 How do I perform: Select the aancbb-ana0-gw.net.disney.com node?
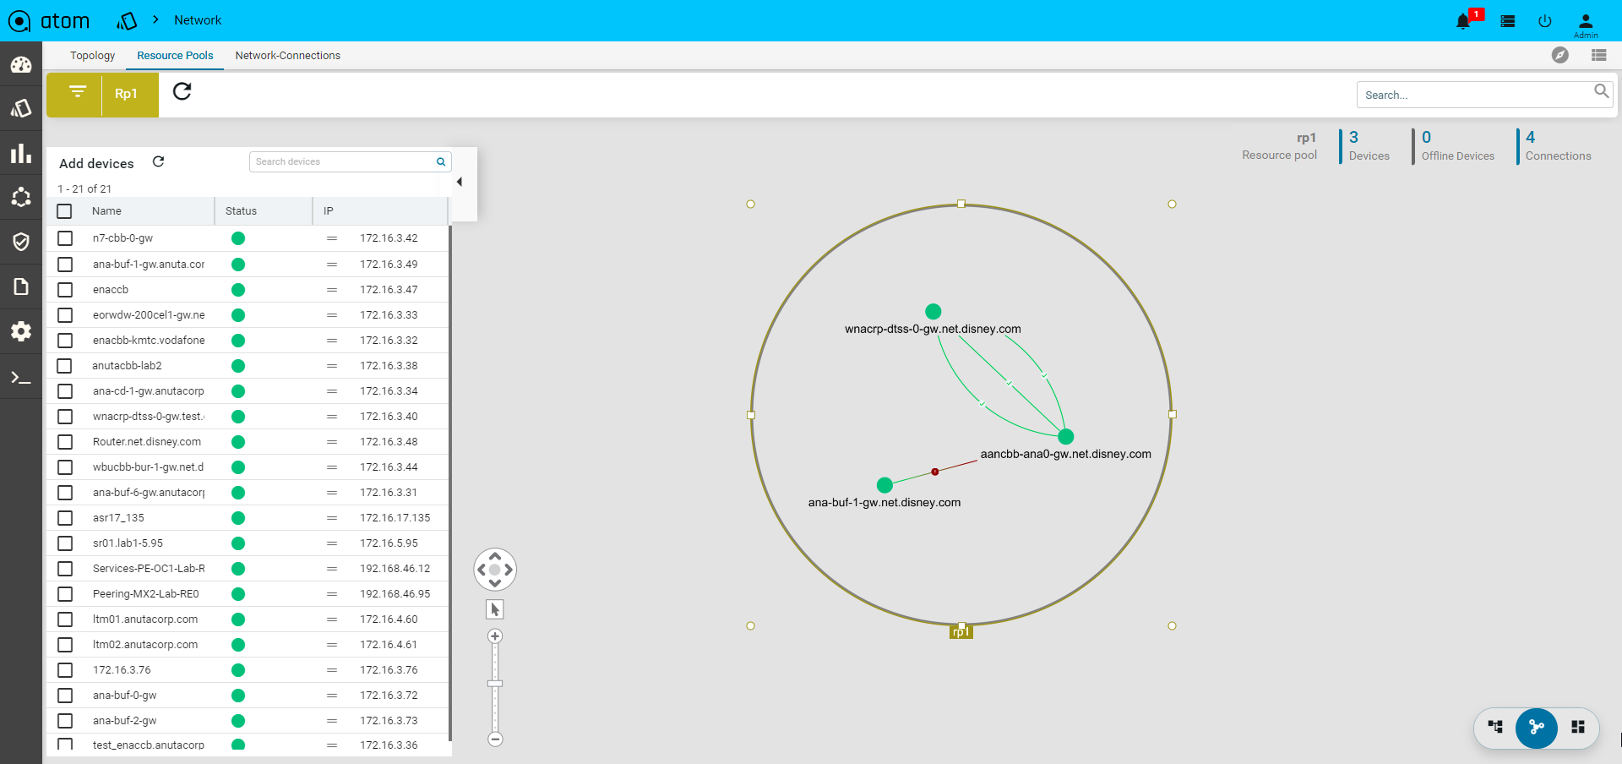click(x=1066, y=436)
